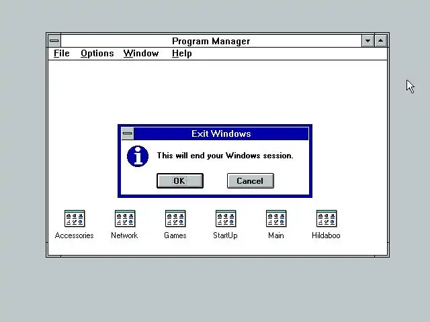Viewport: 430px width, 322px height.
Task: Click the information icon in Exit Windows dialog
Action: pyautogui.click(x=138, y=156)
